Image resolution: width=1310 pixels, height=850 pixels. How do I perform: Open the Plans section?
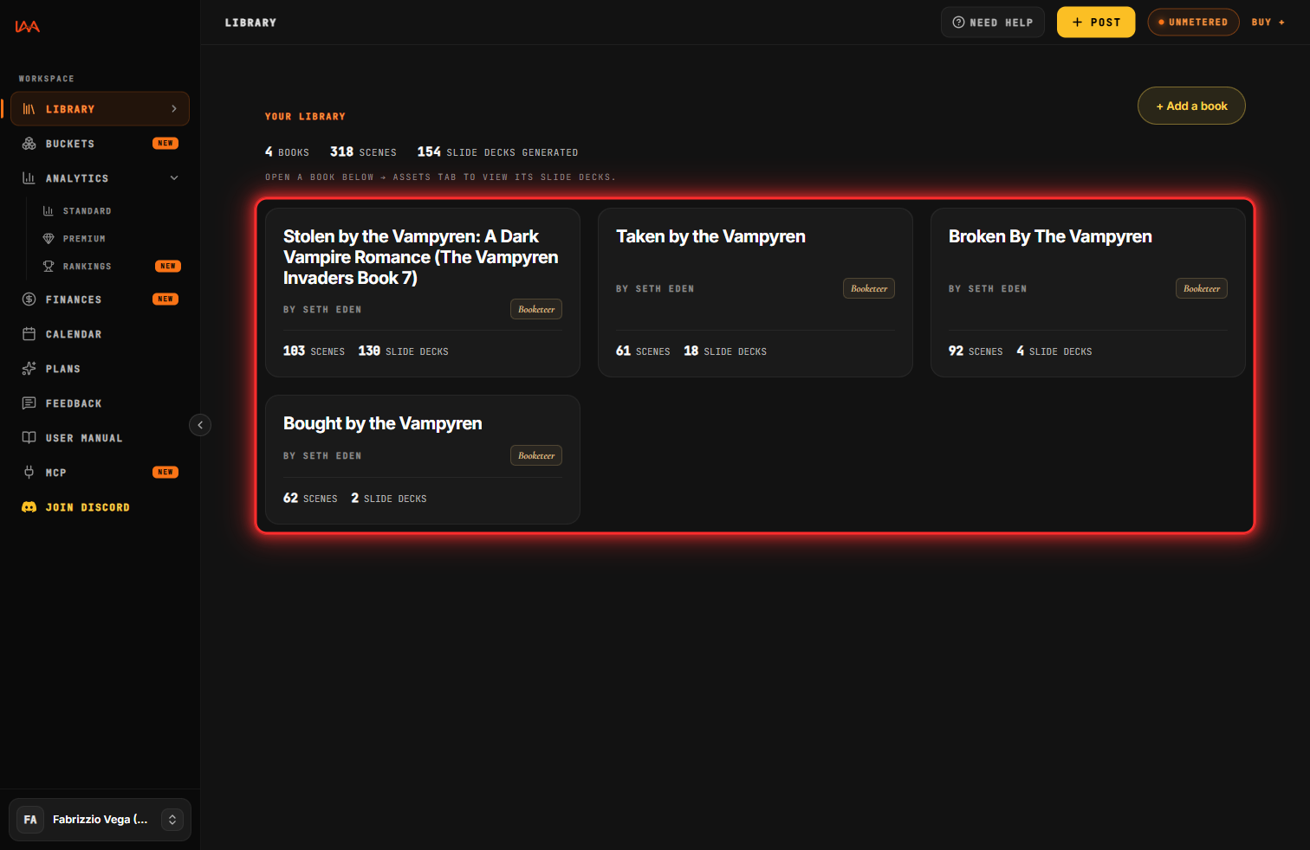coord(100,369)
